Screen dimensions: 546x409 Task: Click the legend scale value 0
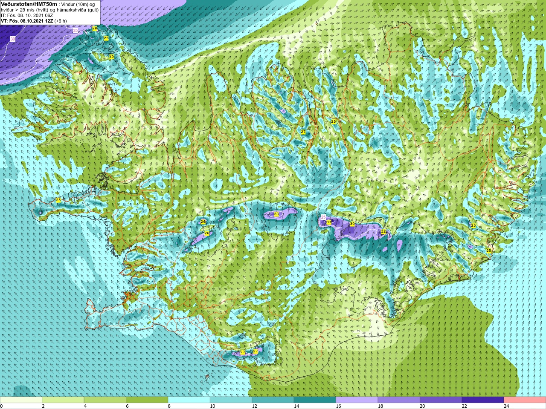2,406
